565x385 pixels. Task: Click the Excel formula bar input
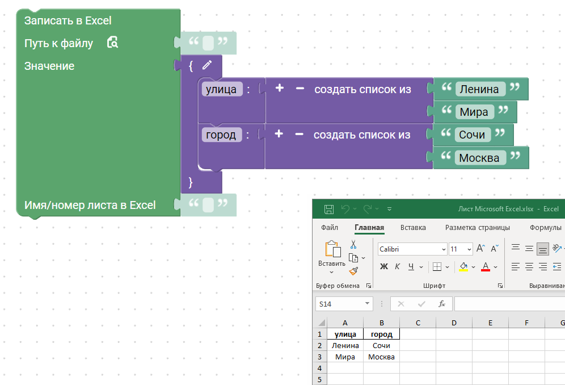tap(509, 304)
